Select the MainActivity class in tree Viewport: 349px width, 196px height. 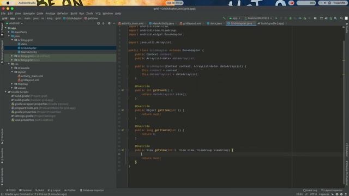point(29,52)
